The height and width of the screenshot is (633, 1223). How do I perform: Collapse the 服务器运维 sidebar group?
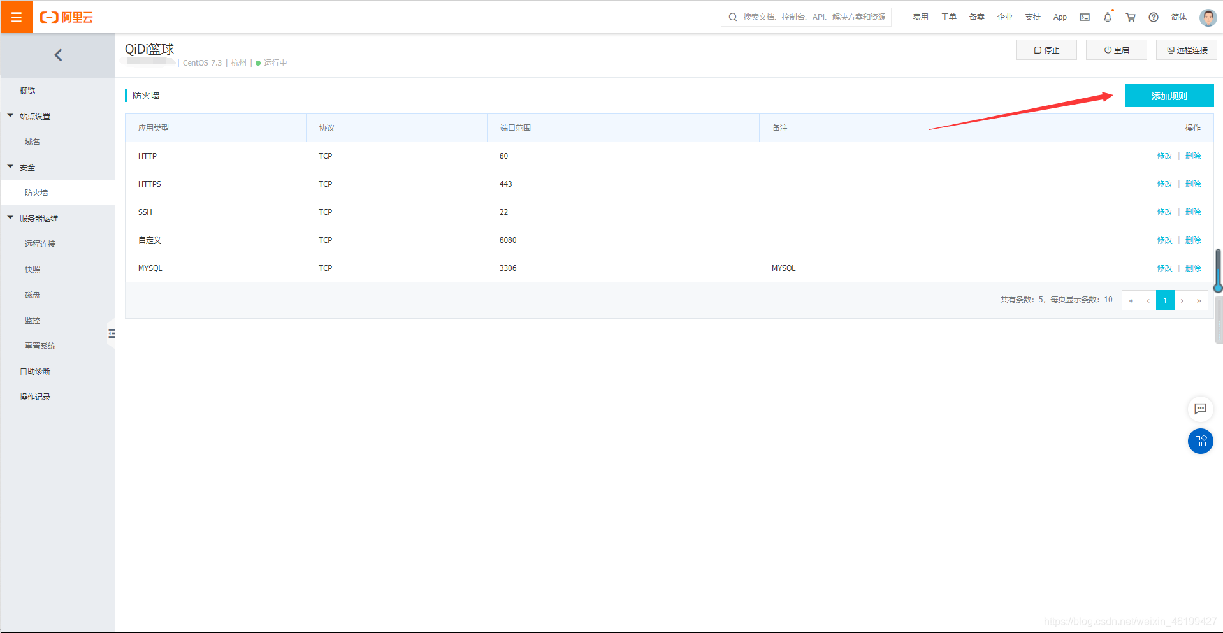pos(38,218)
